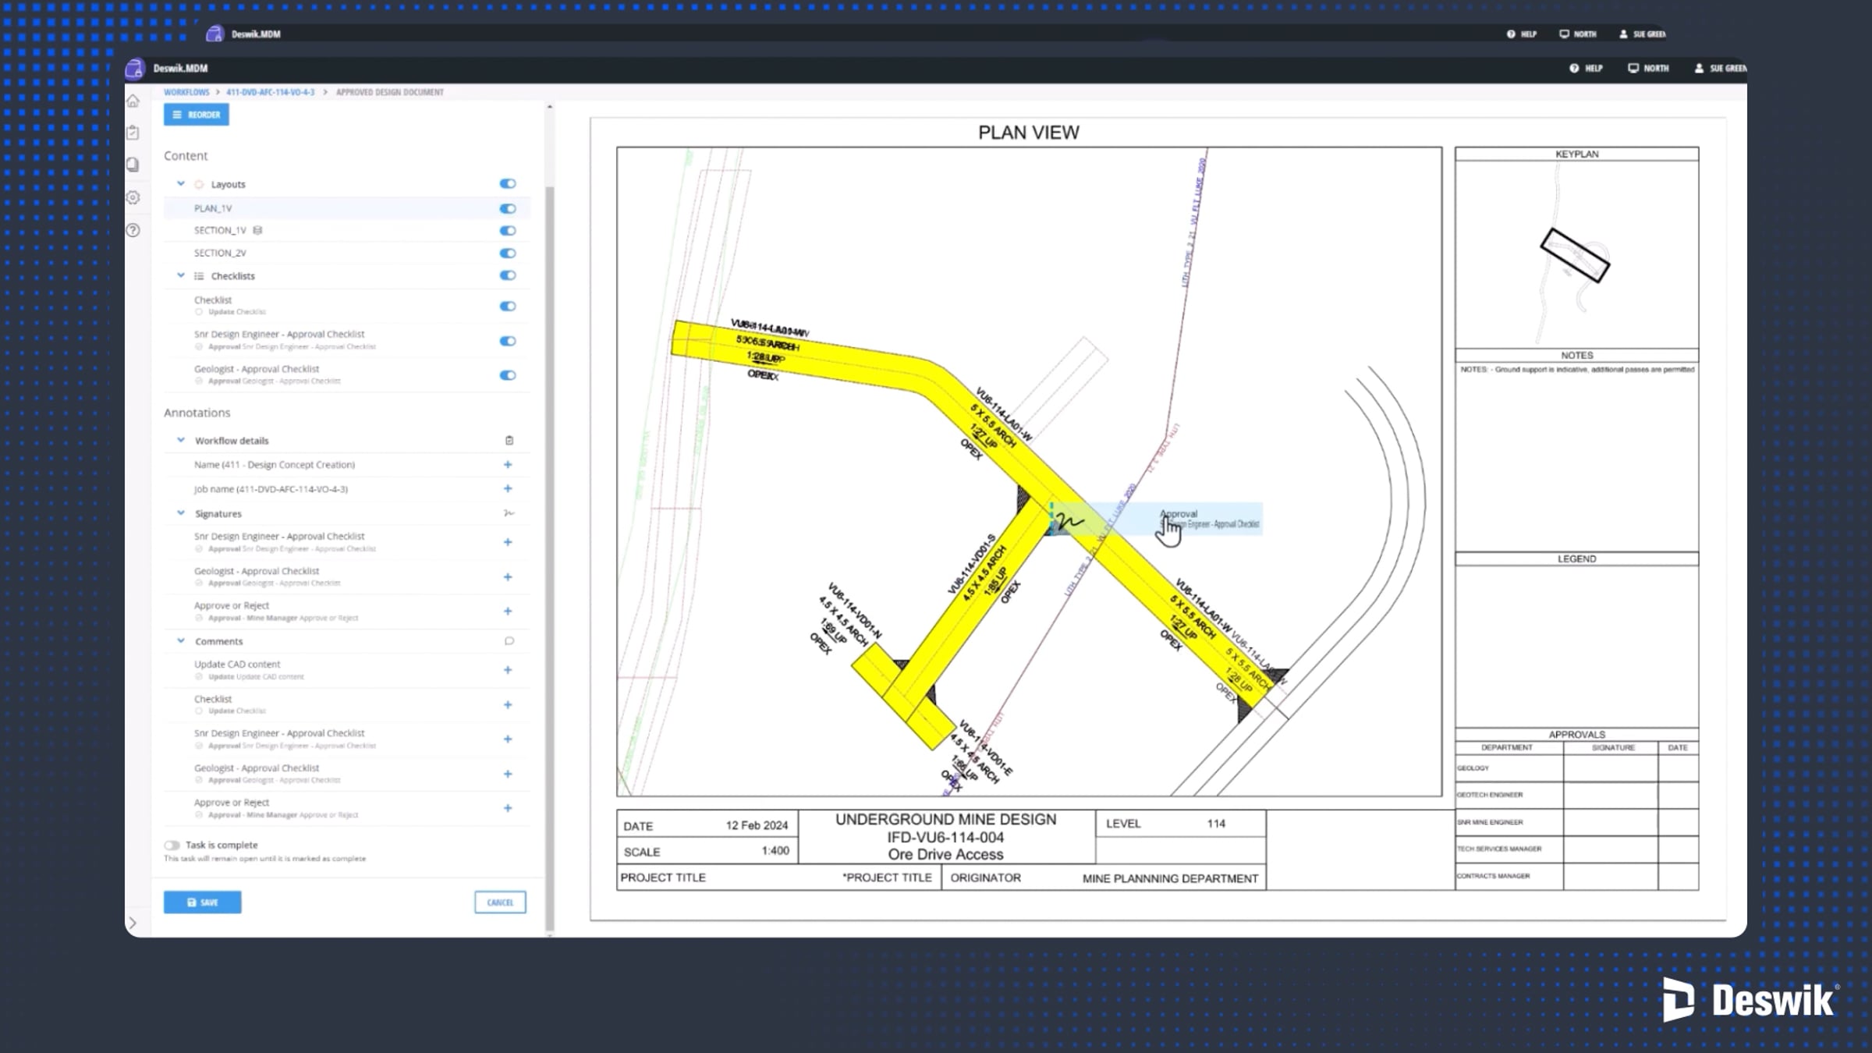Viewport: 1872px width, 1053px height.
Task: Open the NORTH menu in the top bar
Action: pyautogui.click(x=1648, y=69)
